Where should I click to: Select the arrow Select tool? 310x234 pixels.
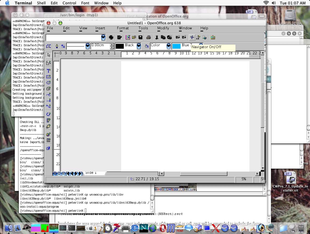tap(49, 55)
